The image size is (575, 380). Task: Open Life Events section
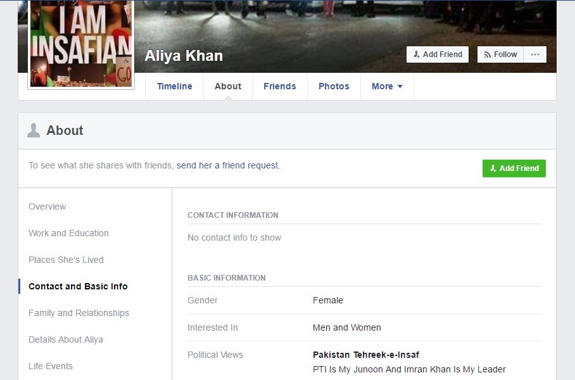click(51, 366)
